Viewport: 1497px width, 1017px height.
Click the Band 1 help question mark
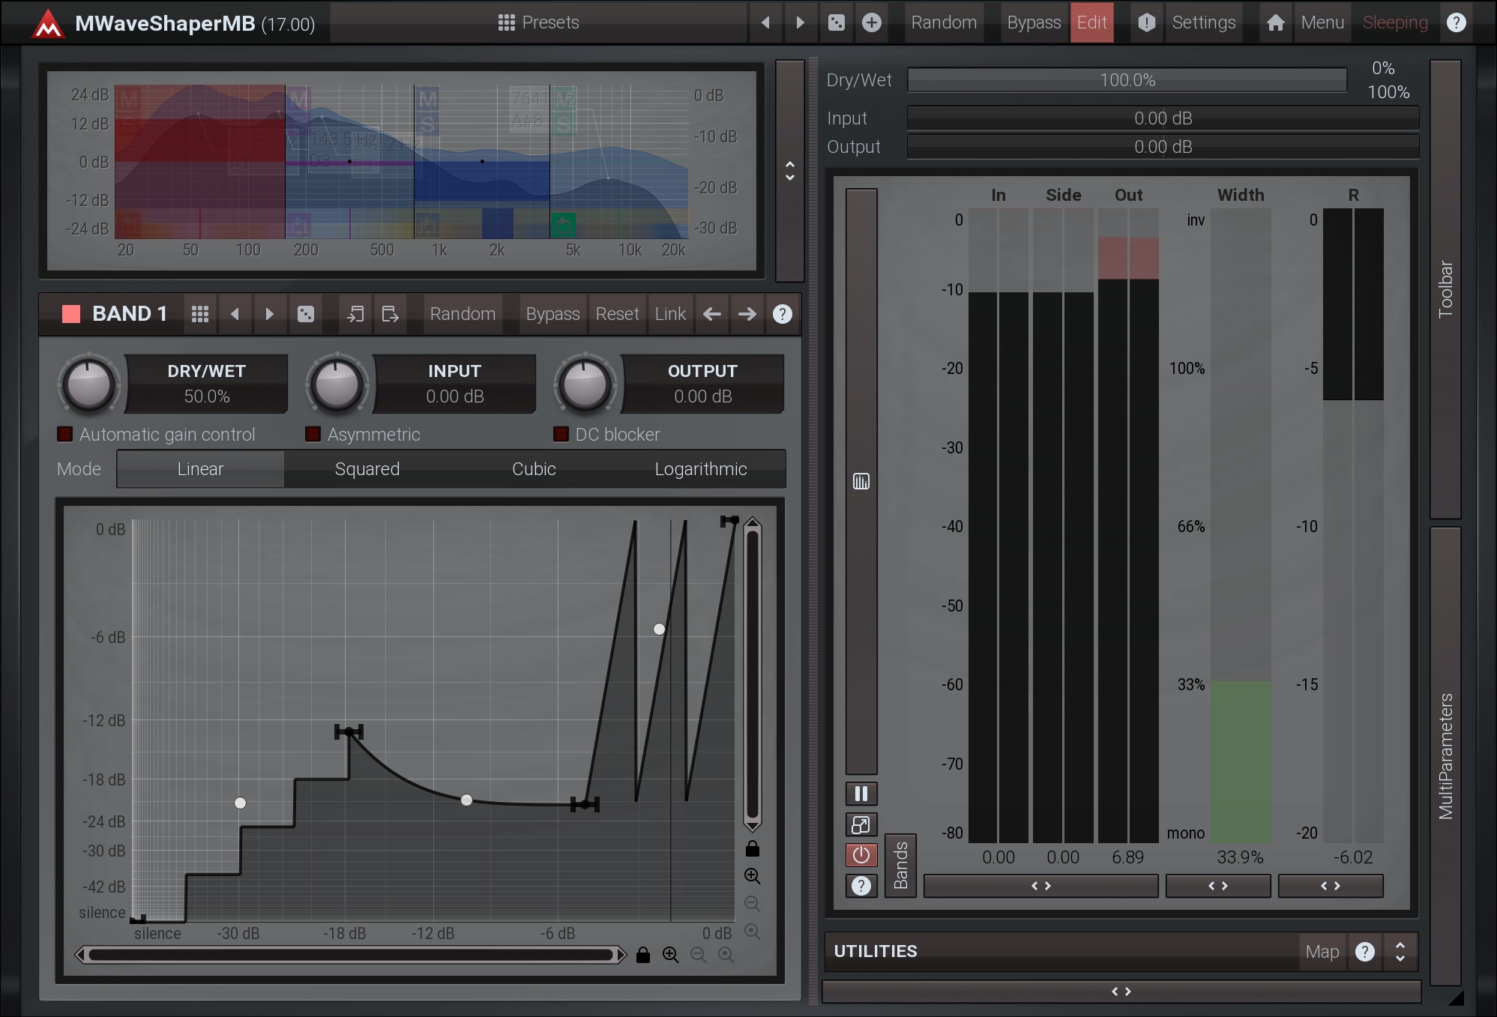tap(782, 314)
